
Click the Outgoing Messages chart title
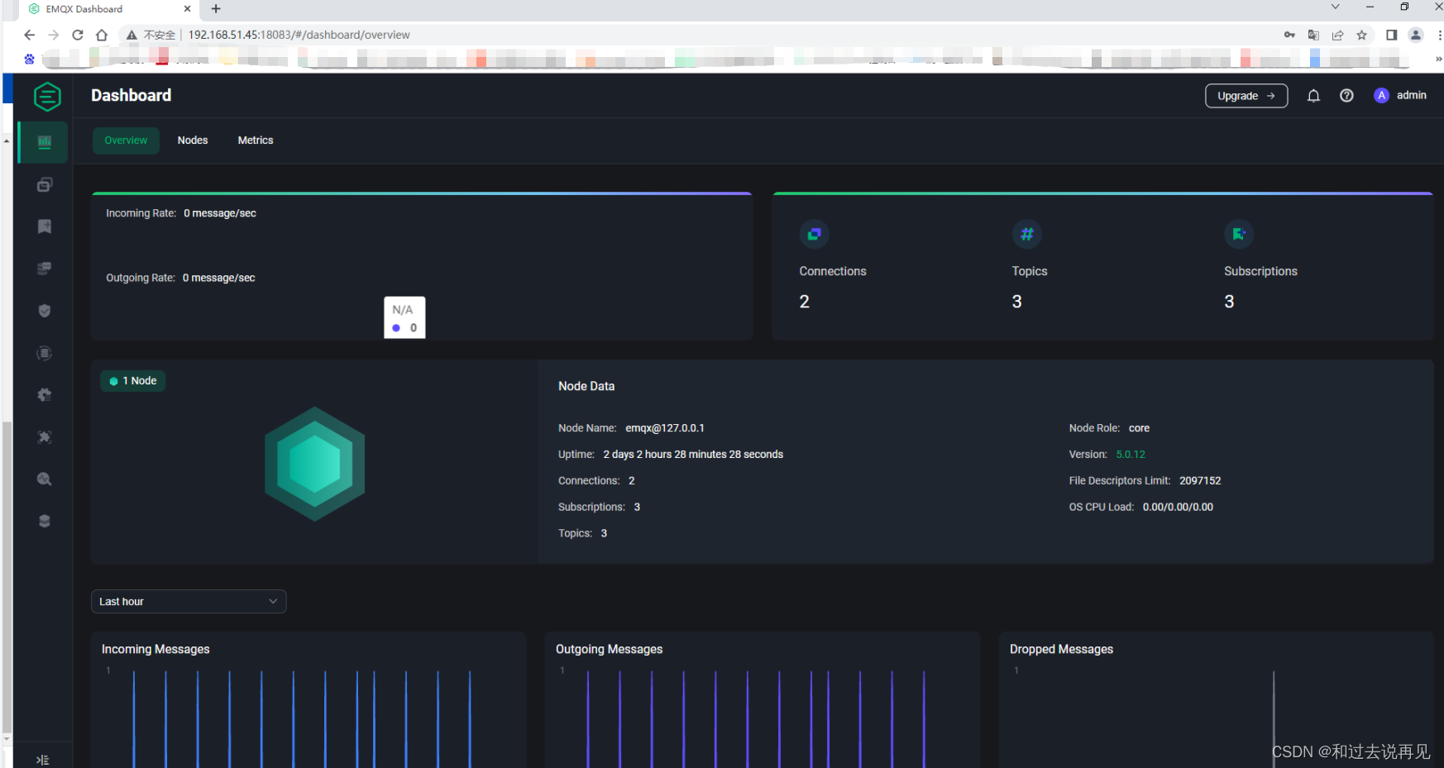pyautogui.click(x=610, y=650)
